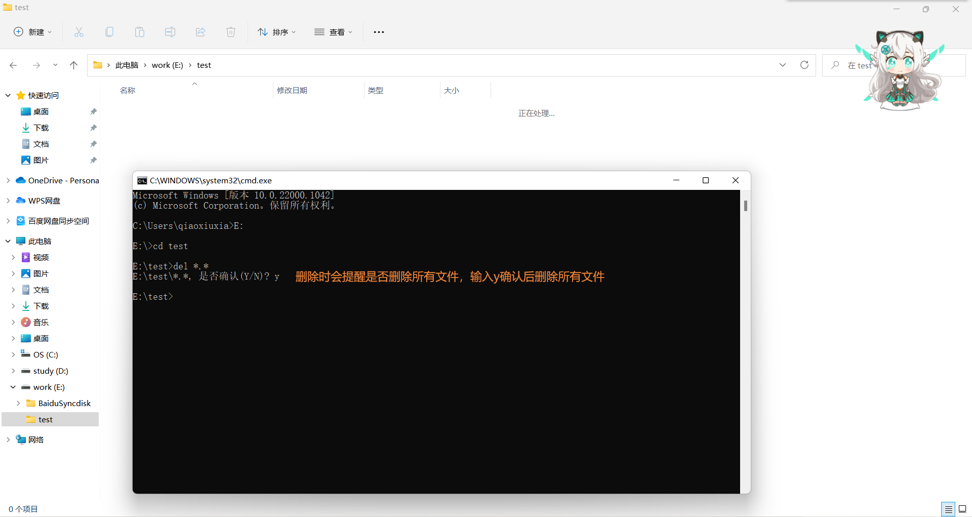
Task: Click the search box for test folder
Action: 894,65
